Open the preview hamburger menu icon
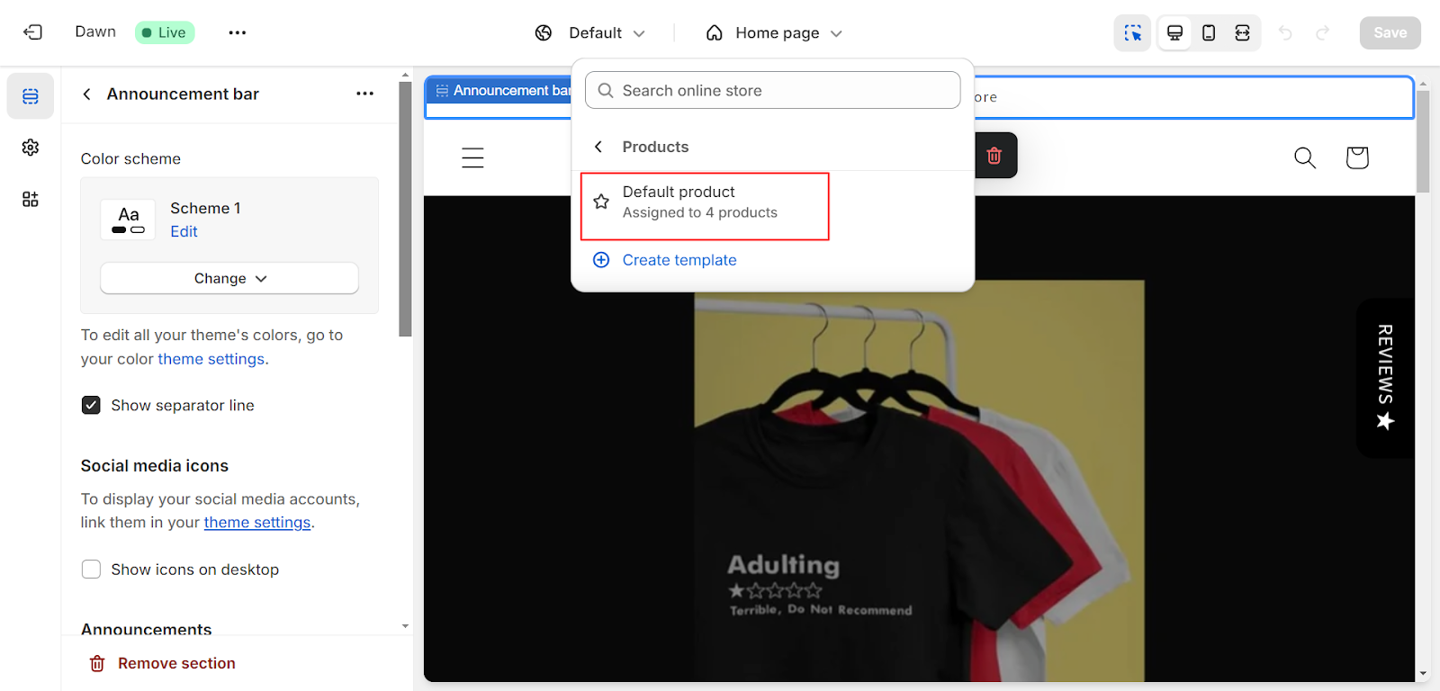Image resolution: width=1440 pixels, height=691 pixels. tap(472, 157)
